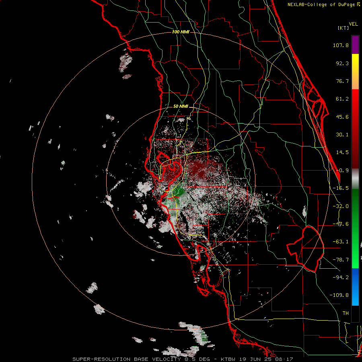Pick the blue segment of the color bar
Viewport: 362px width, 362px height.
point(355,287)
